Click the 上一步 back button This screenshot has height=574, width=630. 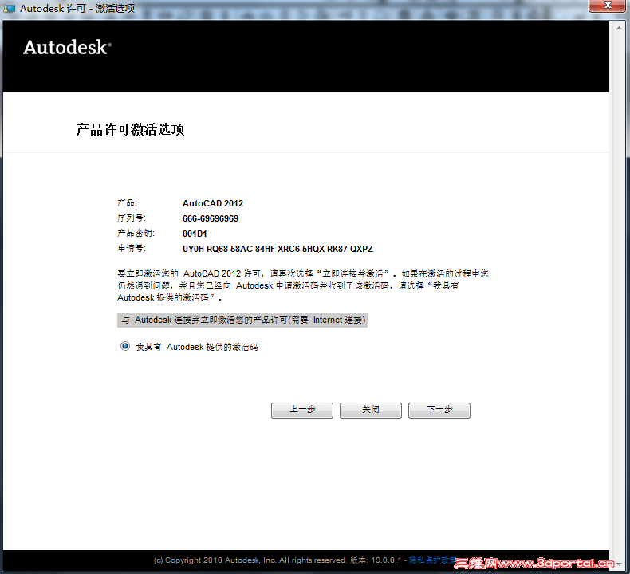coord(302,410)
